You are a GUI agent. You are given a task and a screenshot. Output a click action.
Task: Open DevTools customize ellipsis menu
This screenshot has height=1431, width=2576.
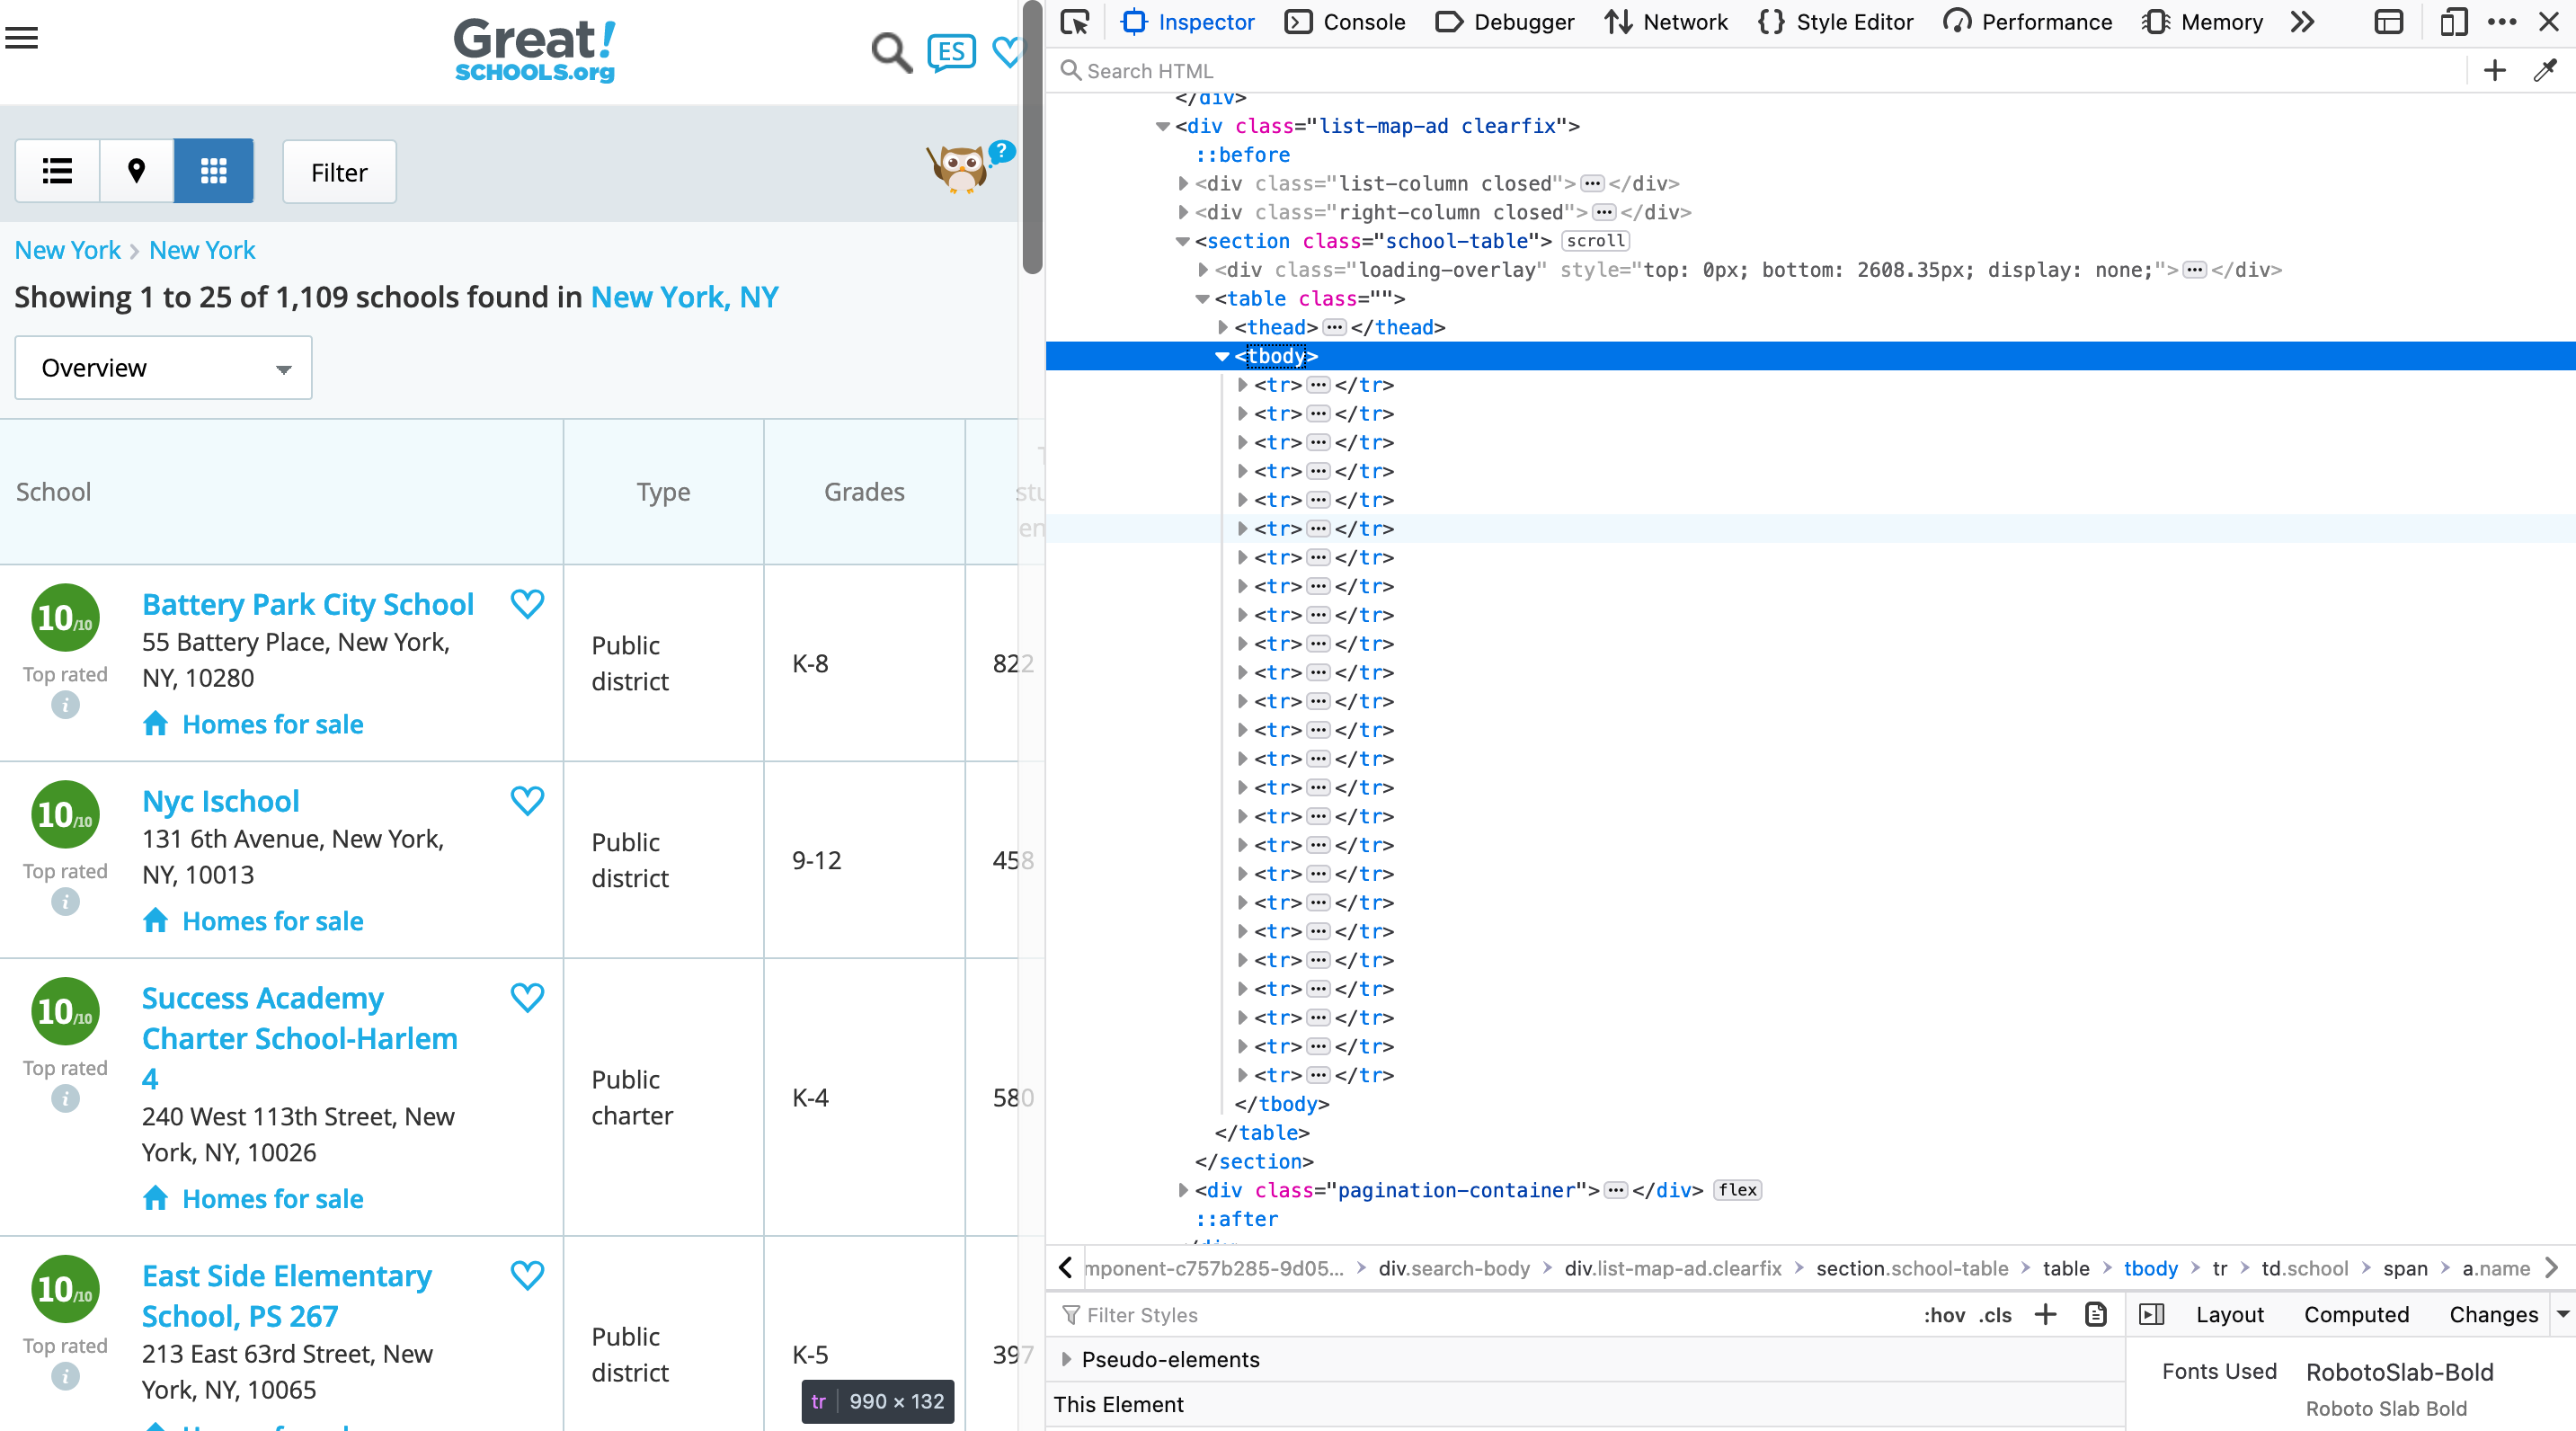(2502, 22)
